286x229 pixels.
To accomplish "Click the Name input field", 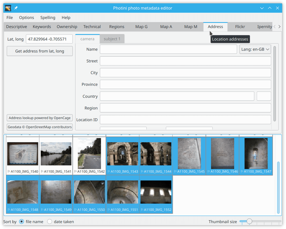I will (x=168, y=49).
